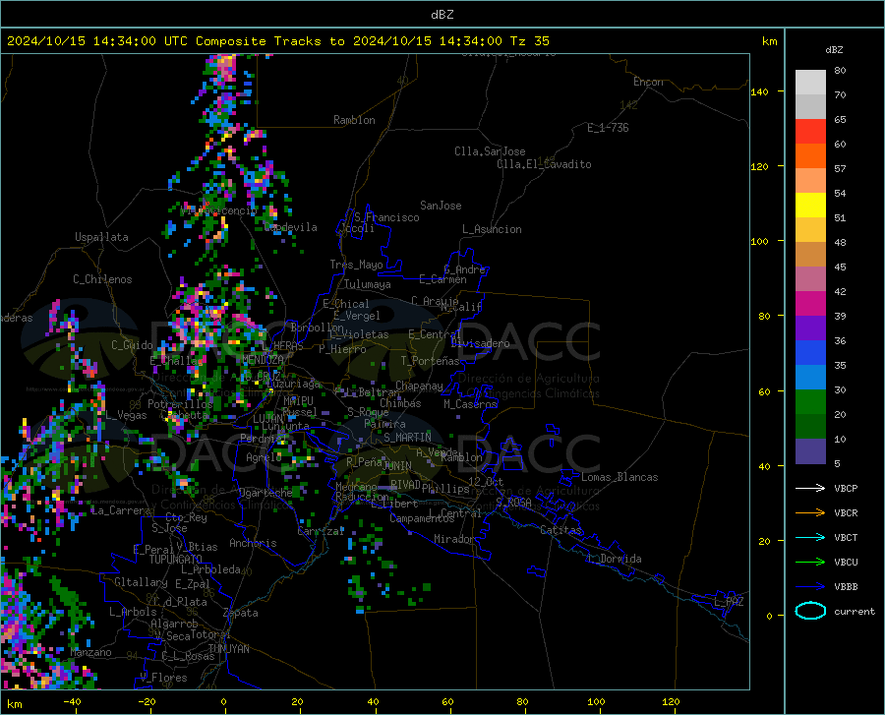This screenshot has height=715, width=885.
Task: Click the dBZ title at top
Action: (442, 14)
